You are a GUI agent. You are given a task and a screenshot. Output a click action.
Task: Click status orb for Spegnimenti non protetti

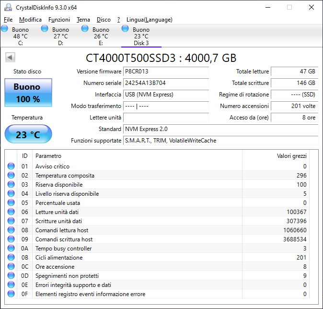pyautogui.click(x=11, y=275)
